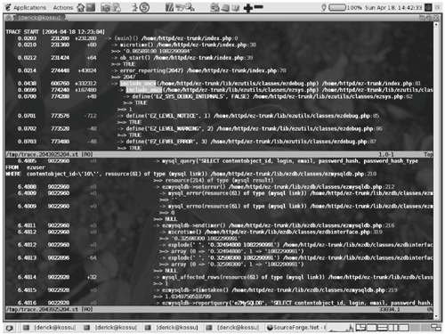The height and width of the screenshot is (334, 445).
Task: Select the first workspace in the switcher
Action: pyautogui.click(x=361, y=328)
